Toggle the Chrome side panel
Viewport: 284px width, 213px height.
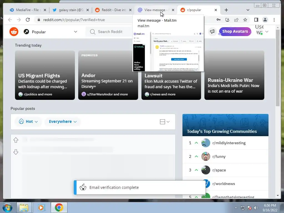coord(256,20)
